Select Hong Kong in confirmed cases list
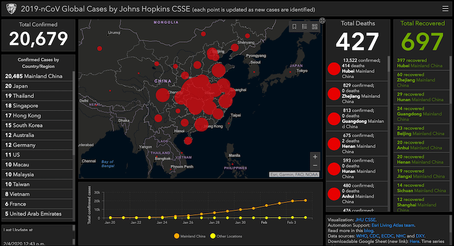The height and width of the screenshot is (246, 454). [x=37, y=116]
